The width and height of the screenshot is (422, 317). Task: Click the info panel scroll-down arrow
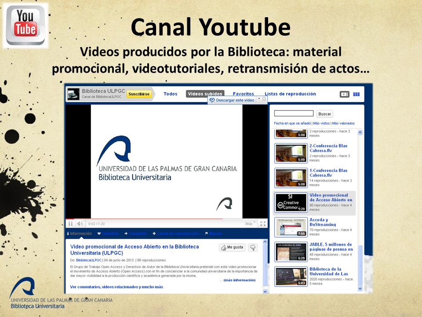[265, 291]
